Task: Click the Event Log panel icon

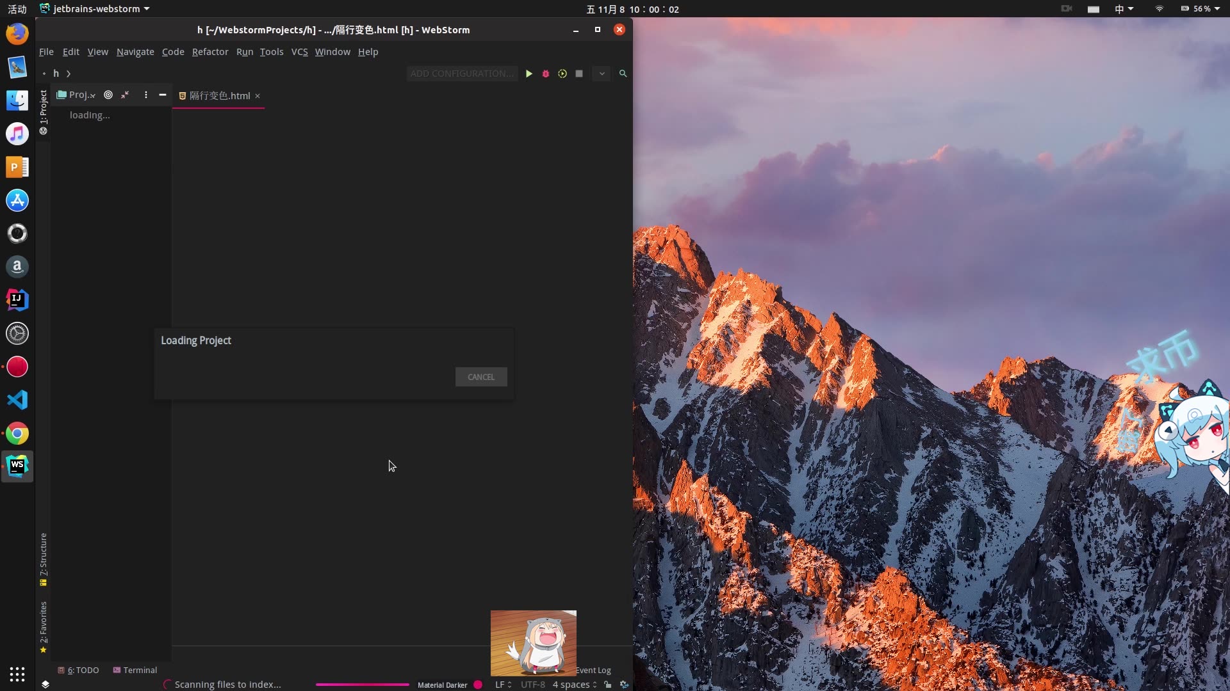Action: [591, 669]
